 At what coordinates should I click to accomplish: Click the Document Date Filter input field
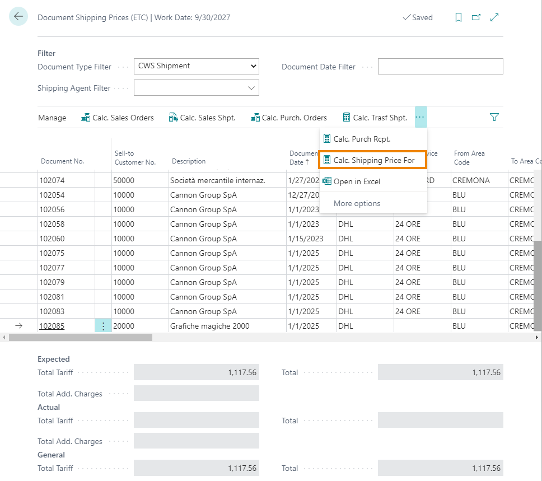click(x=440, y=67)
